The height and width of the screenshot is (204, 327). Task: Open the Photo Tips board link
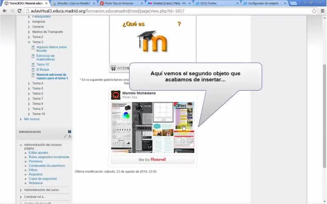click(x=130, y=97)
